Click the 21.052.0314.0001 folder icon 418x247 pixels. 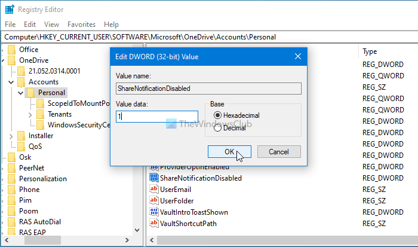[21, 71]
